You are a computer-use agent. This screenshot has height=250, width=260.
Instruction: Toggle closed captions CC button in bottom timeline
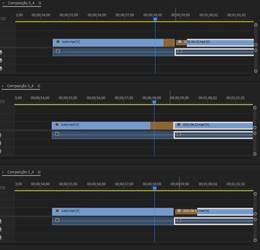[x=3, y=188]
